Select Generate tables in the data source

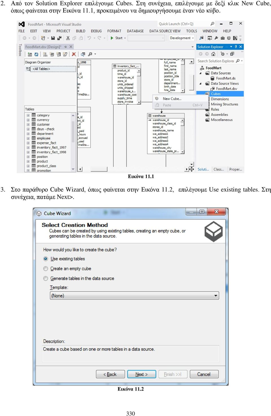(x=45, y=278)
